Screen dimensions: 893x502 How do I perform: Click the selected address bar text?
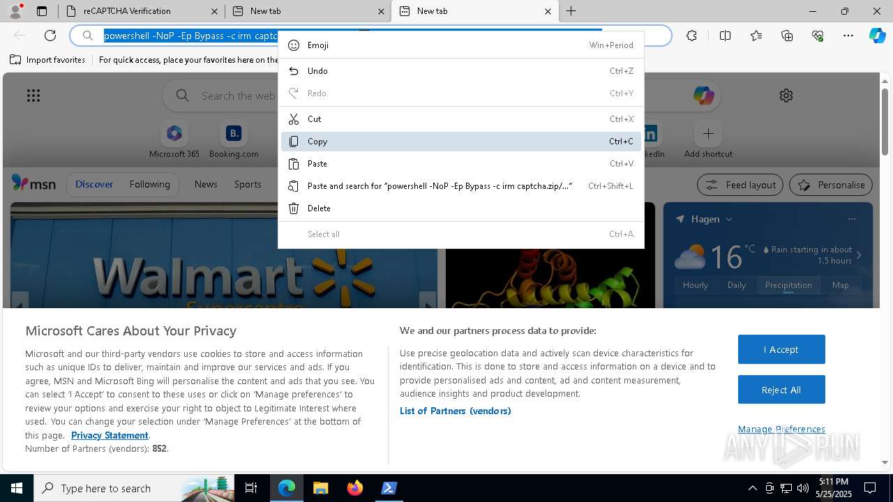(190, 36)
